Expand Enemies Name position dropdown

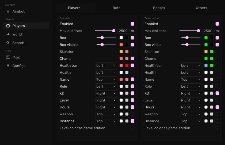pyautogui.click(x=106, y=79)
